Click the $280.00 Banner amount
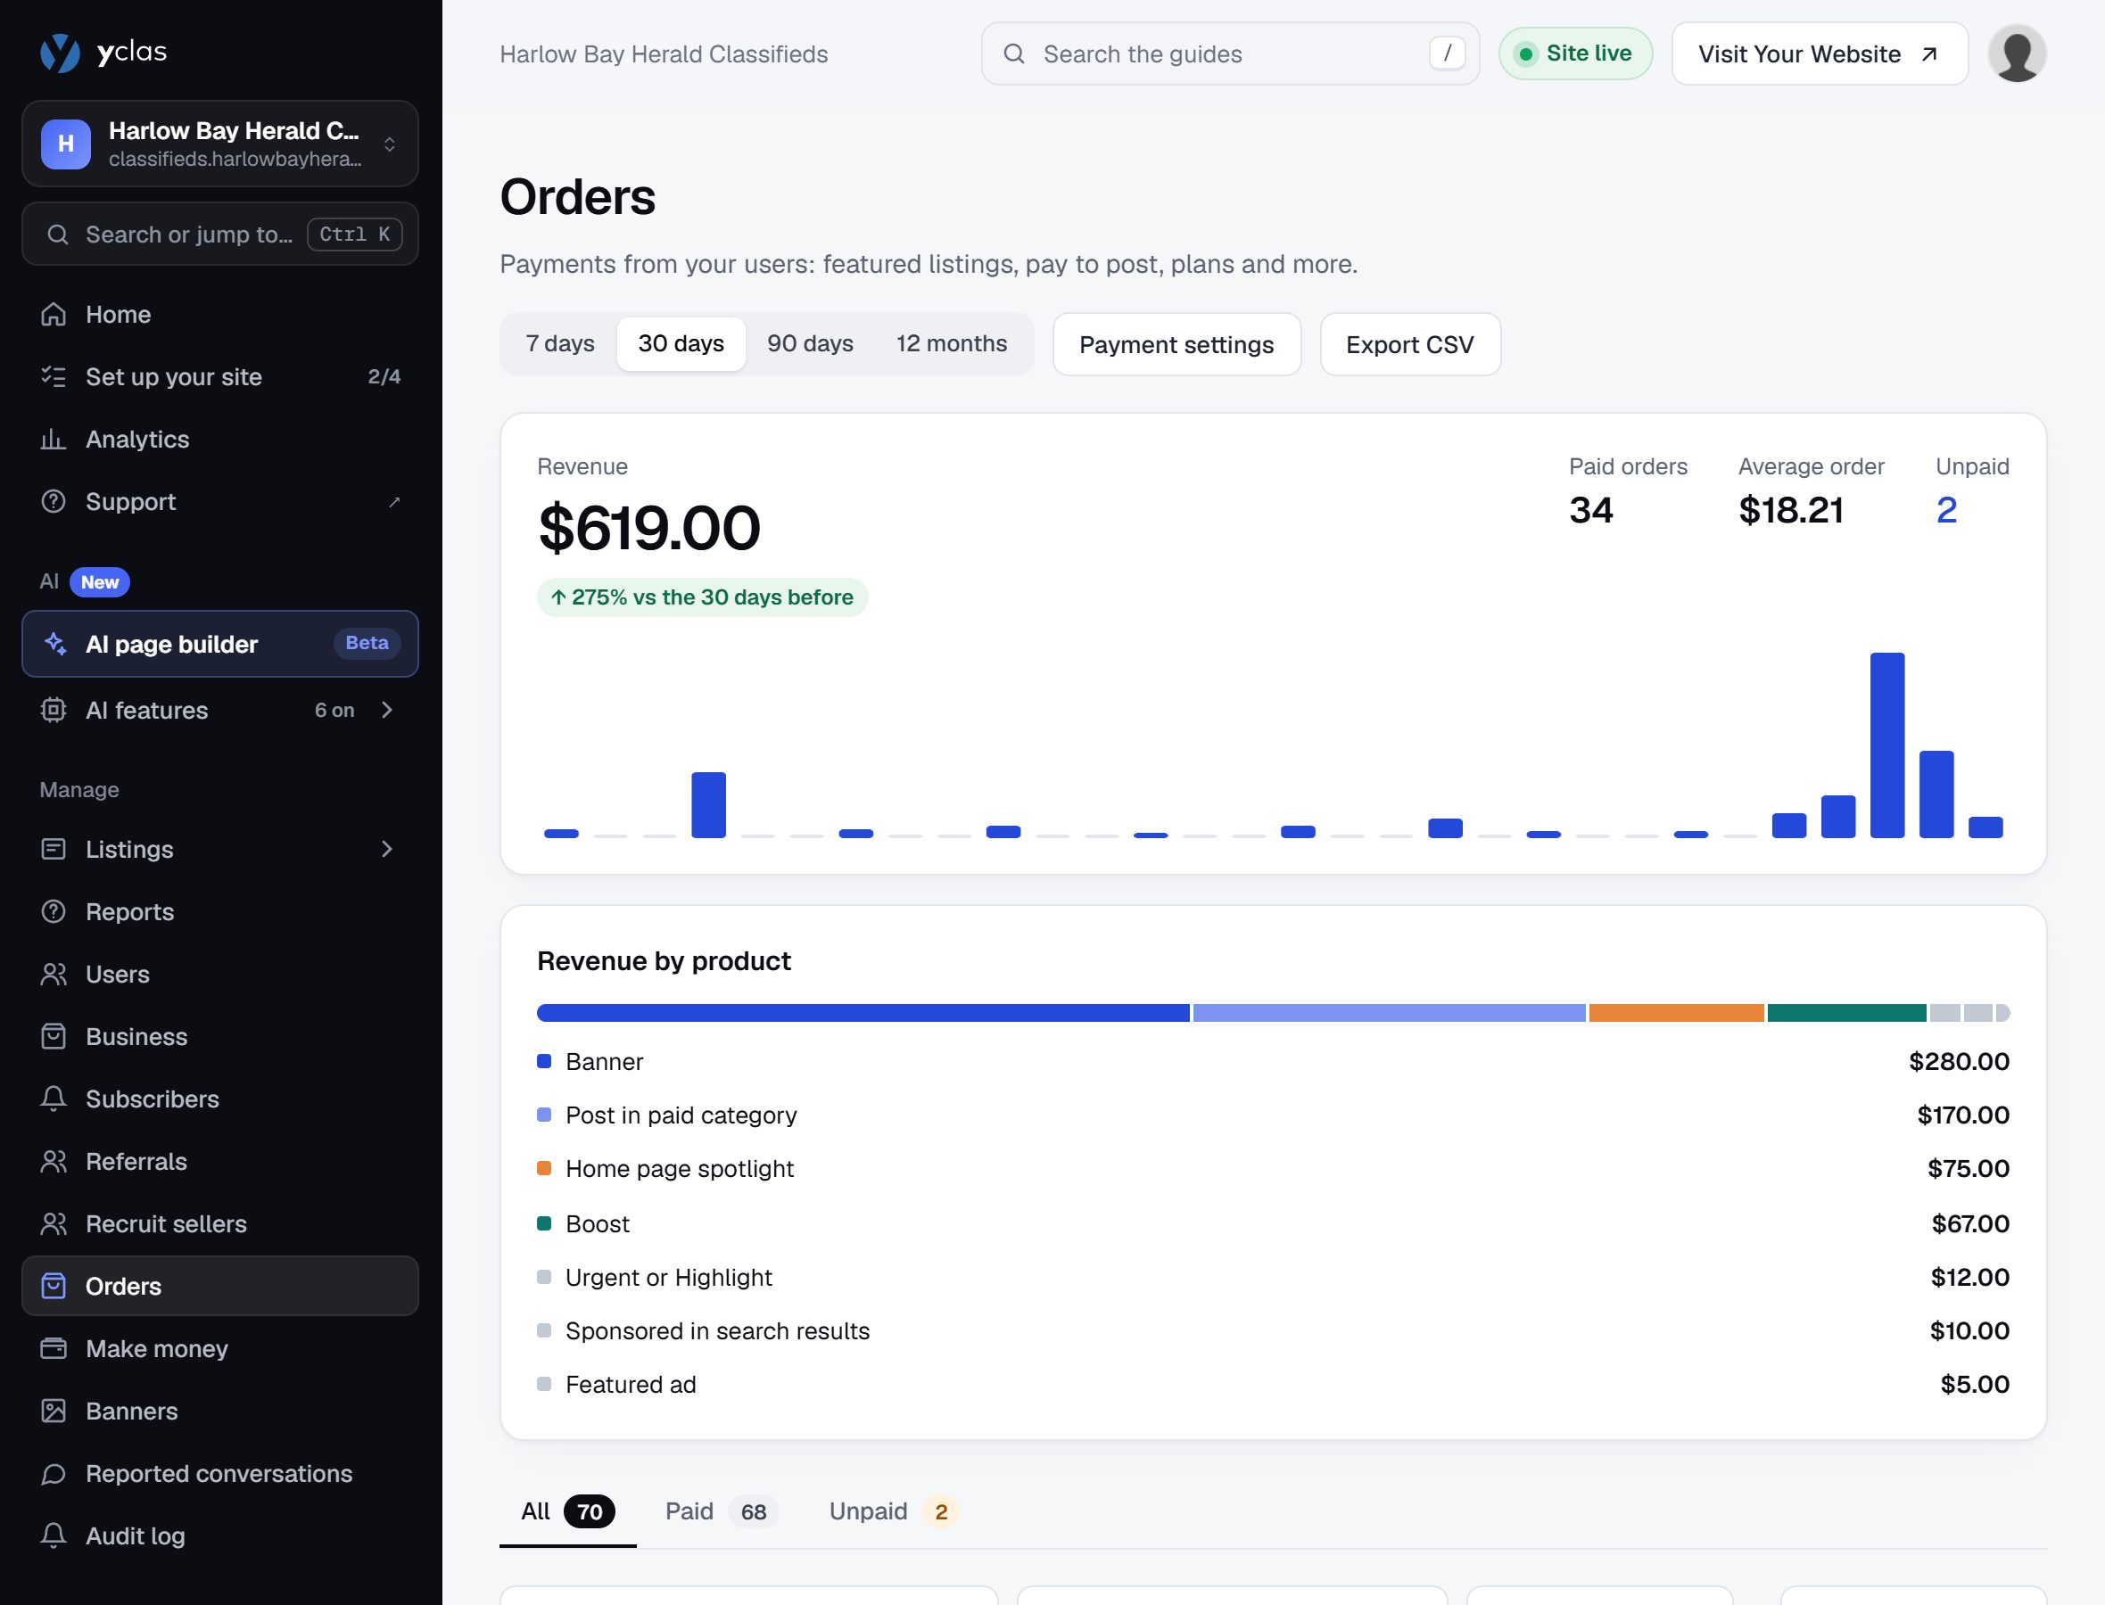Screen dimensions: 2105x1605 [1959, 1061]
